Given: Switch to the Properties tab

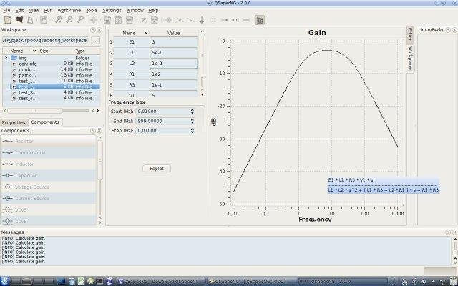Looking at the screenshot, I should 14,122.
